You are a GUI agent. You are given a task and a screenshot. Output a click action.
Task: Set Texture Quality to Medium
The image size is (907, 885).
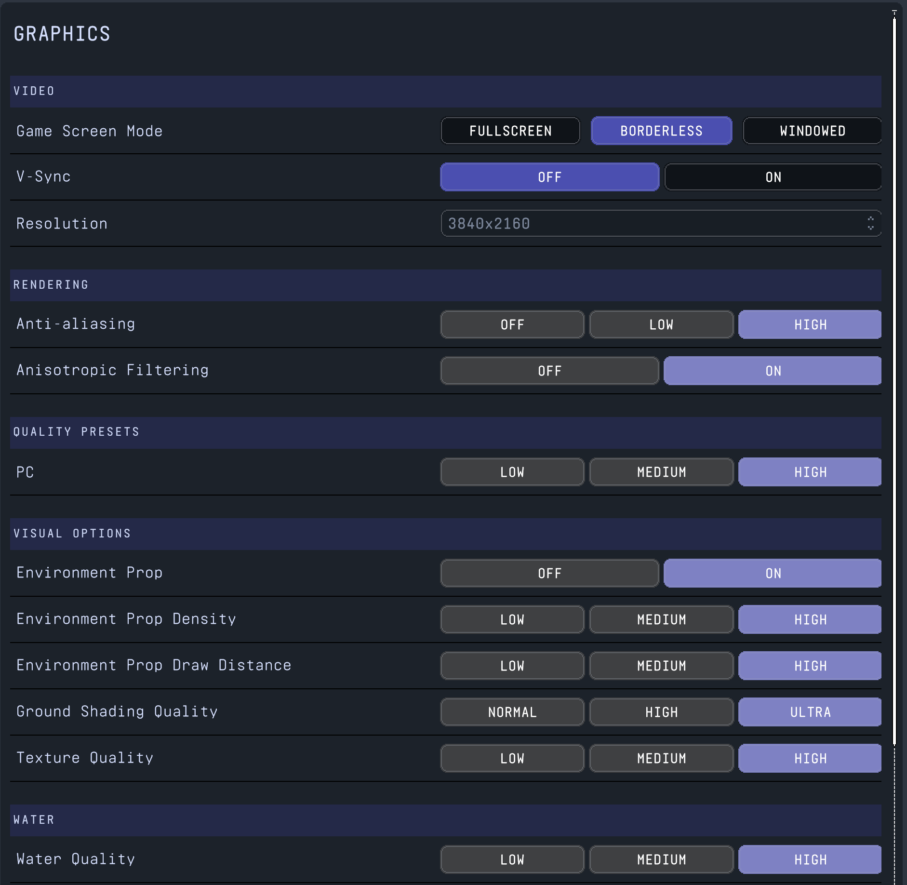(661, 758)
